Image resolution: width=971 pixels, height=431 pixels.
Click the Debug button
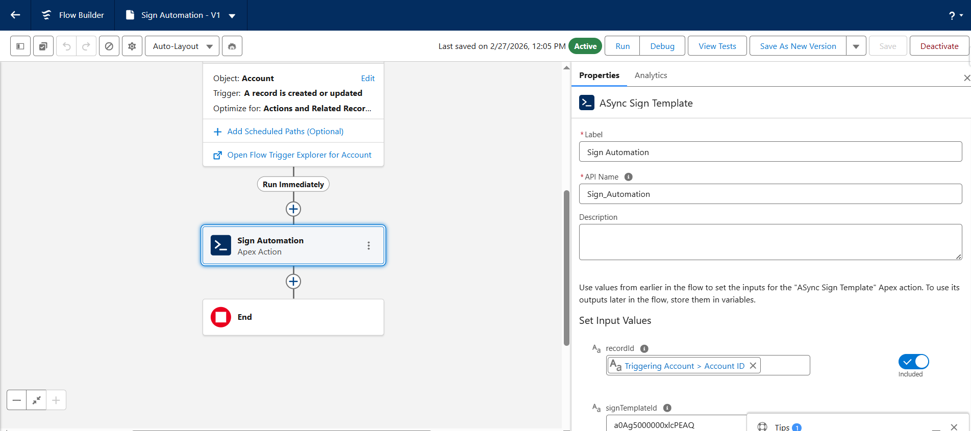pyautogui.click(x=662, y=46)
